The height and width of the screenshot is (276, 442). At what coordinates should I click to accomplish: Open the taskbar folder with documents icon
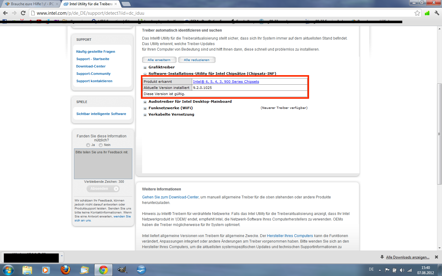84,270
